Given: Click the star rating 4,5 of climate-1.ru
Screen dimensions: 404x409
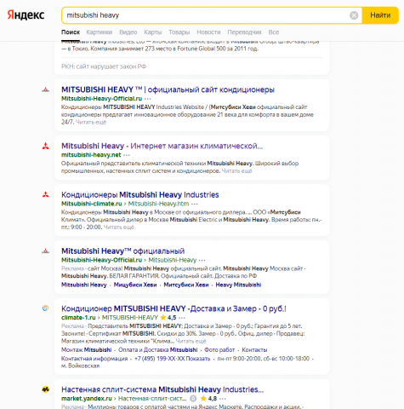Looking at the screenshot, I should pos(168,318).
